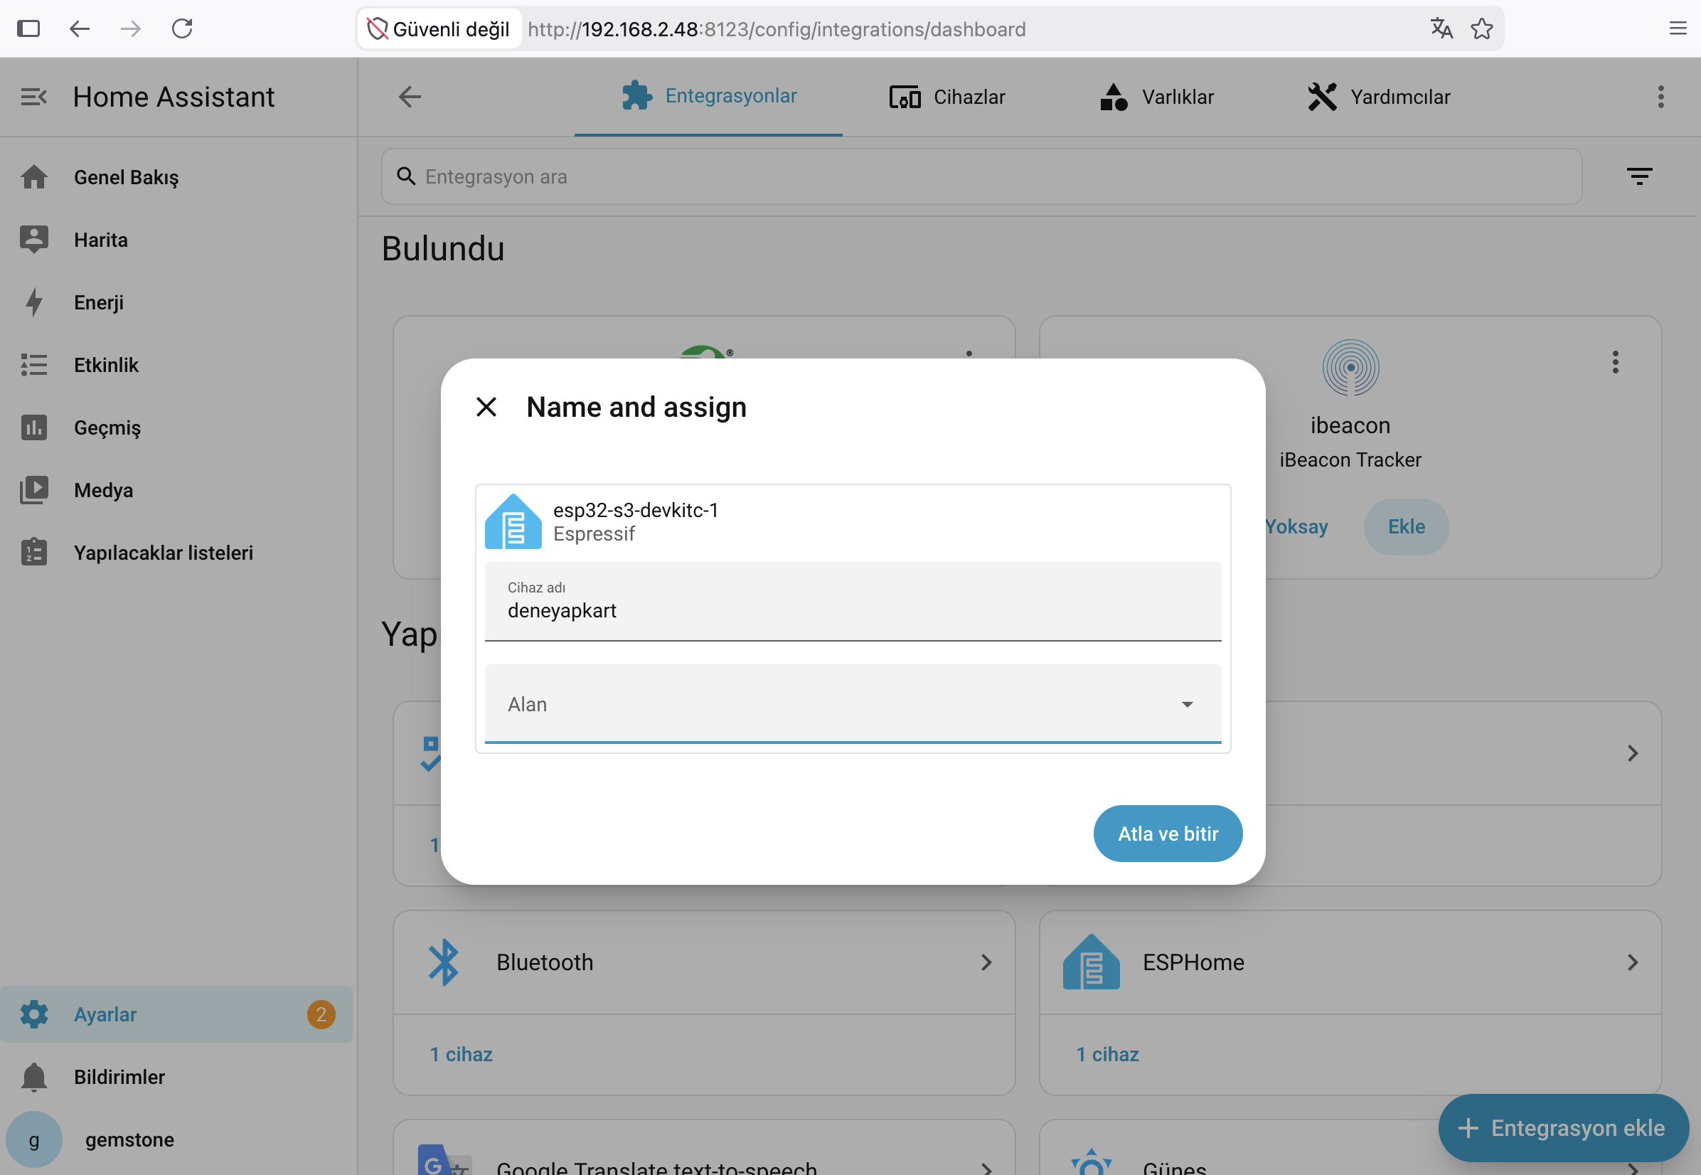Click the Entegrasyon ara search field
The height and width of the screenshot is (1175, 1701).
[x=981, y=176]
